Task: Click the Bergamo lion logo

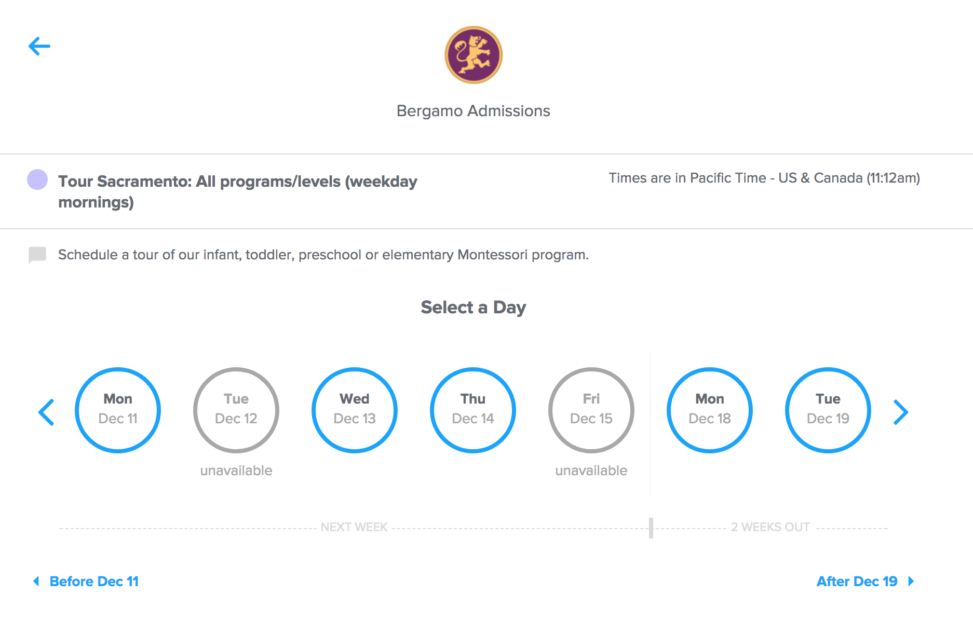Action: (x=473, y=55)
